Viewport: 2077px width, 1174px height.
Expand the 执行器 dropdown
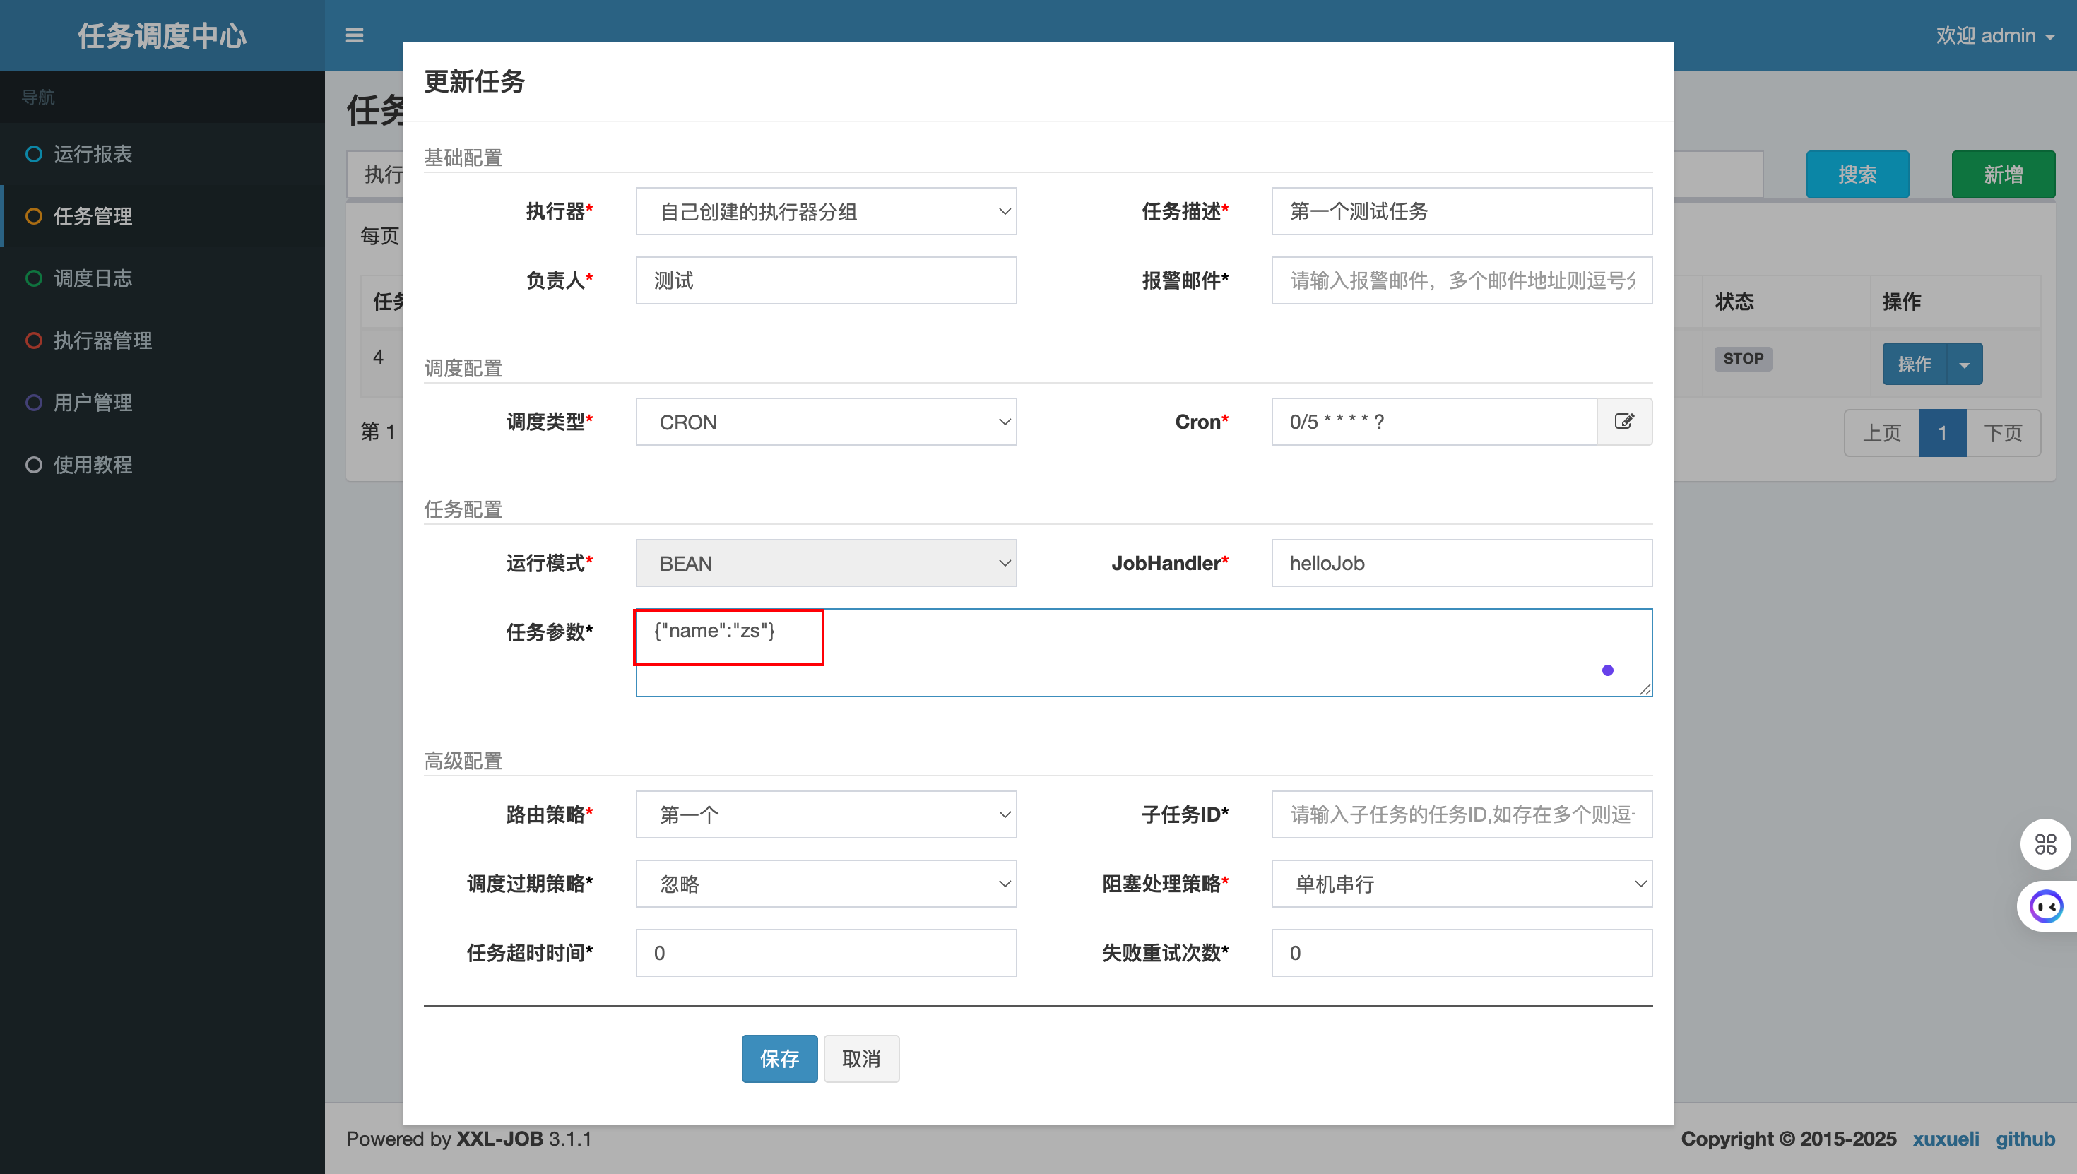click(826, 211)
